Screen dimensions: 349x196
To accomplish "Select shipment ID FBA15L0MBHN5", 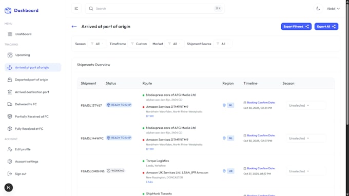I will click(92, 171).
